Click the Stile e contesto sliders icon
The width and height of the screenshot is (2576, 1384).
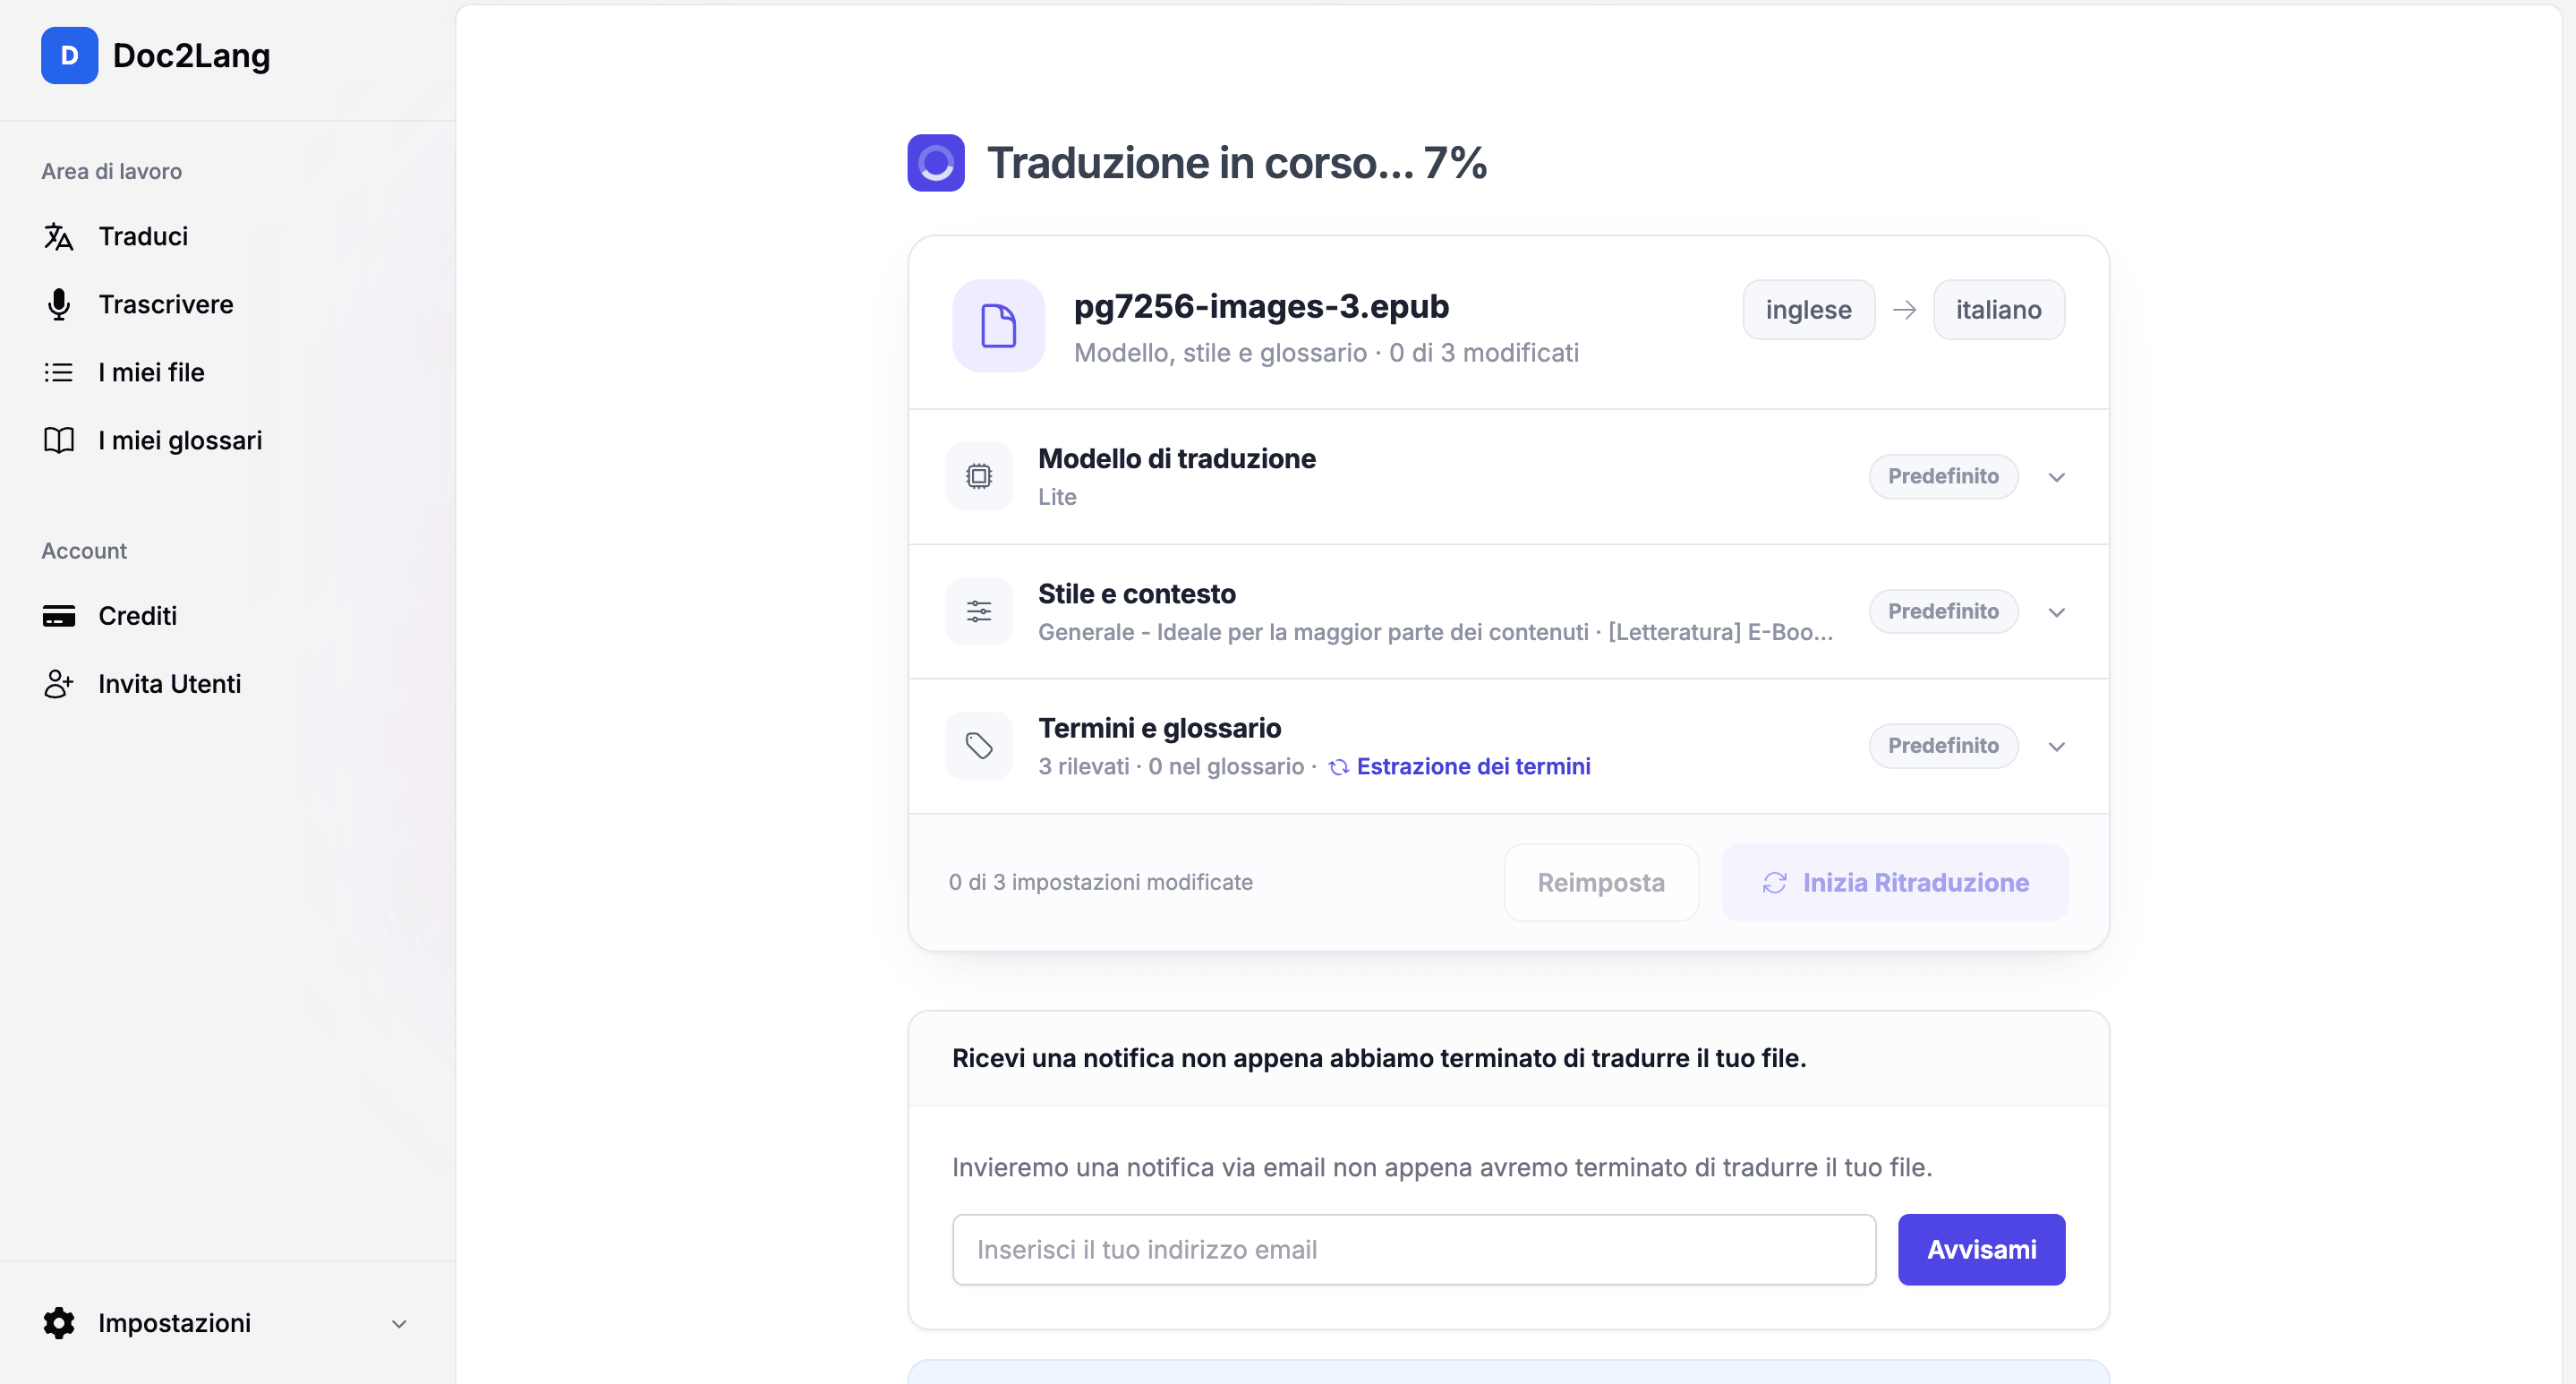(979, 611)
